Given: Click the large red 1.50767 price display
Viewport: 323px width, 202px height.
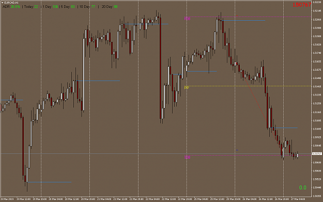Looking at the screenshot, I should coord(302,5).
